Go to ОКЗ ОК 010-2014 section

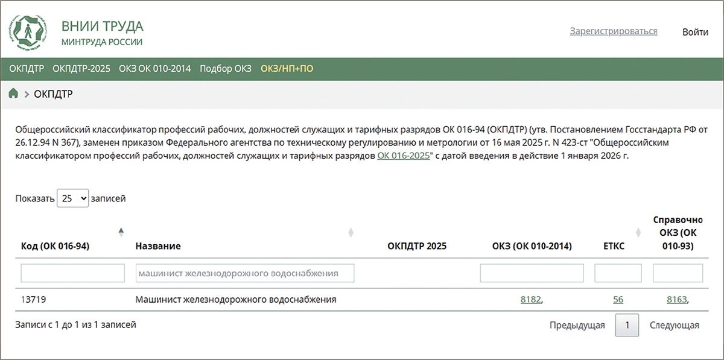(154, 69)
